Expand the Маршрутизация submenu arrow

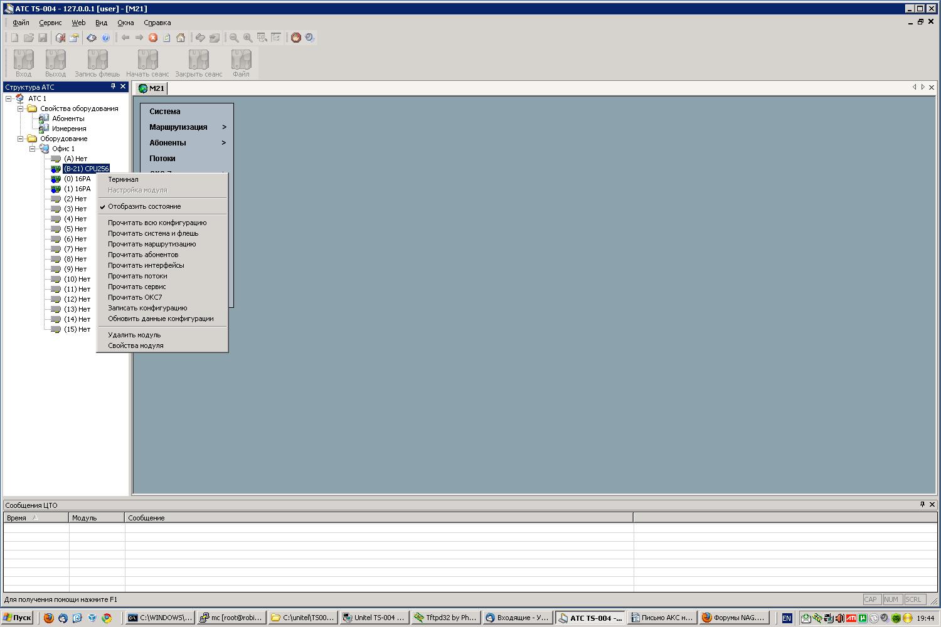pos(224,127)
